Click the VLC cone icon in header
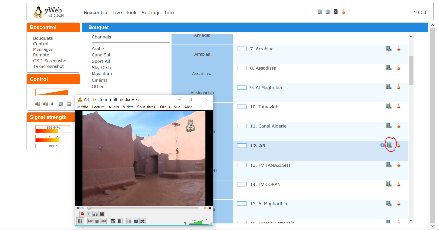 click(344, 12)
